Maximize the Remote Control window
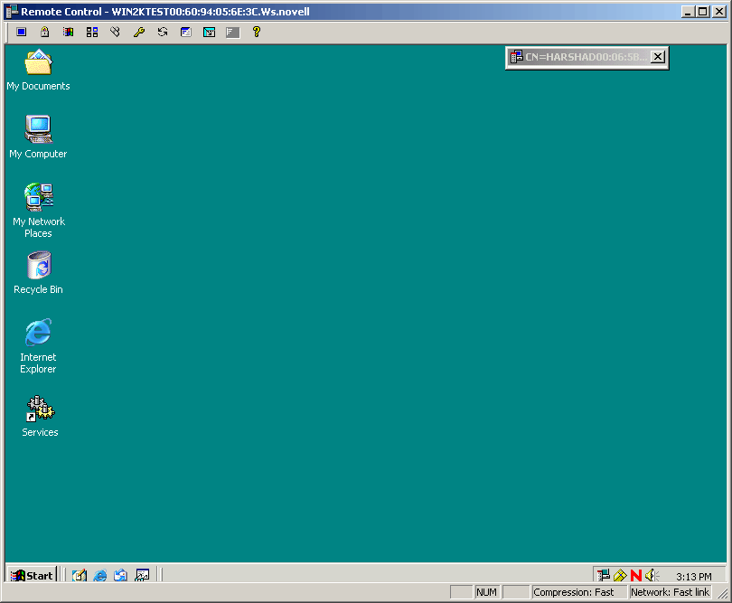 point(702,12)
